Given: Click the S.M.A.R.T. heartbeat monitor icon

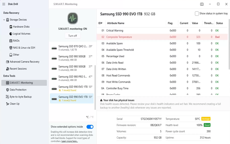Looking at the screenshot, I should tap(73, 18).
